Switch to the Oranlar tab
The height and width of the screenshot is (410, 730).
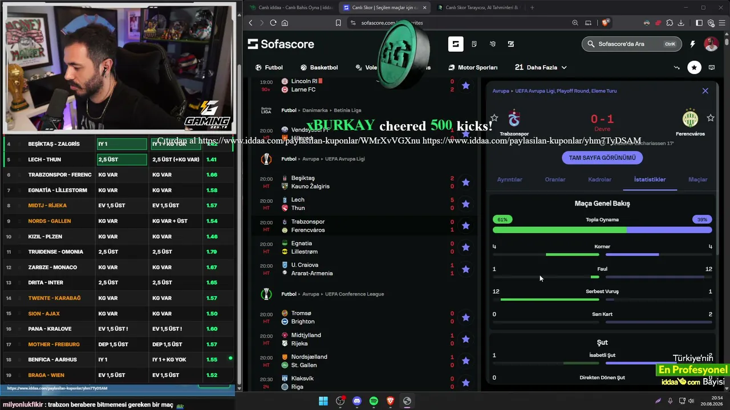pos(555,179)
